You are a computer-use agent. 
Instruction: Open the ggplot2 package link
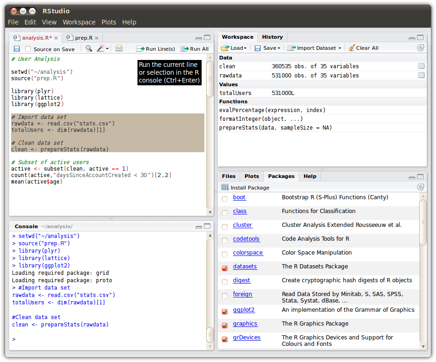244,310
